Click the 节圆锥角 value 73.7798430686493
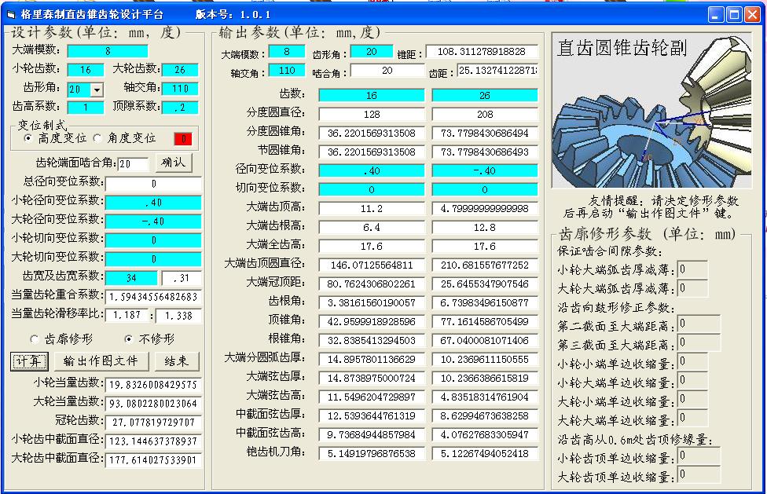 485,152
